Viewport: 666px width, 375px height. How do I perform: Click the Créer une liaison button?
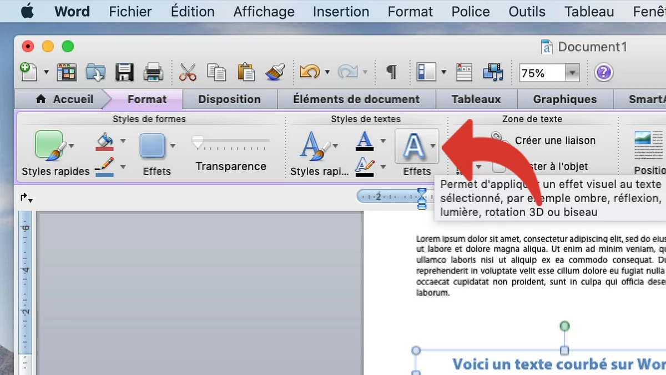(555, 141)
